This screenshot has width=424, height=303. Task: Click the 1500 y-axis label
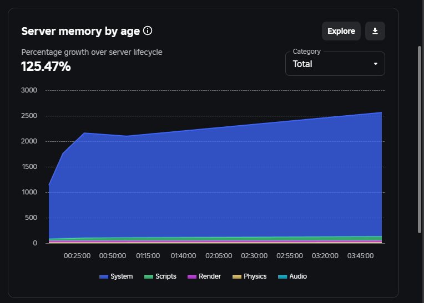point(29,167)
